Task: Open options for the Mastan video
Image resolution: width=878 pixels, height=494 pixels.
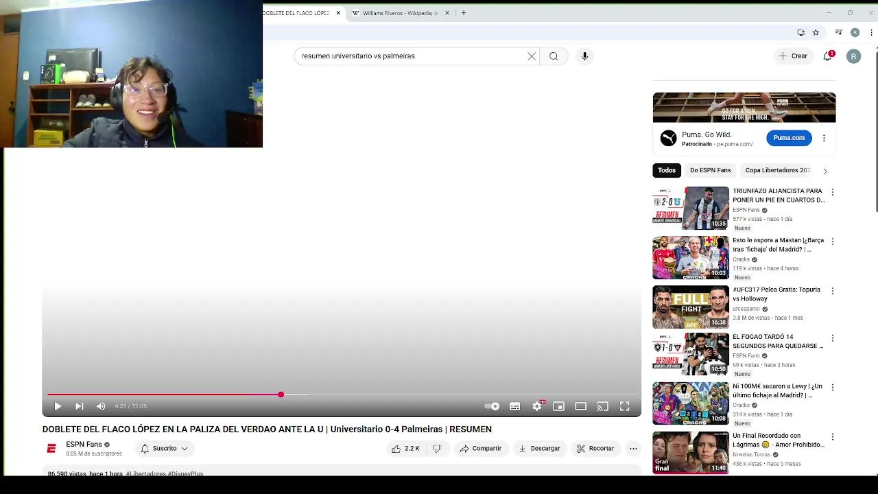Action: (x=832, y=242)
